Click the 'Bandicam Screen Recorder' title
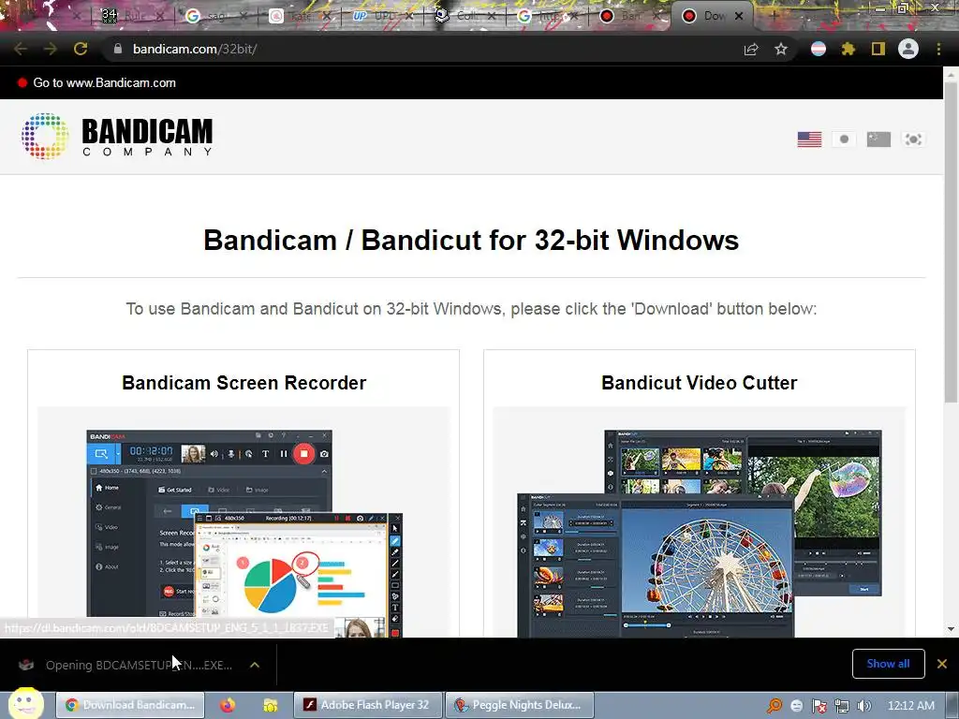This screenshot has width=959, height=719. [244, 383]
